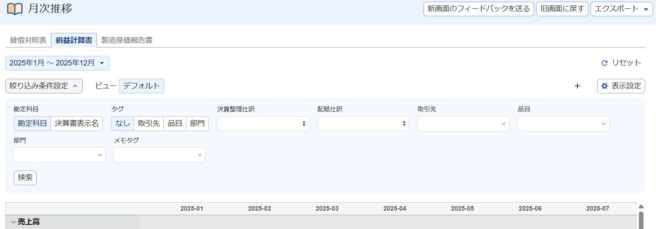Expand the 取引先 filter combo box

tap(464, 123)
